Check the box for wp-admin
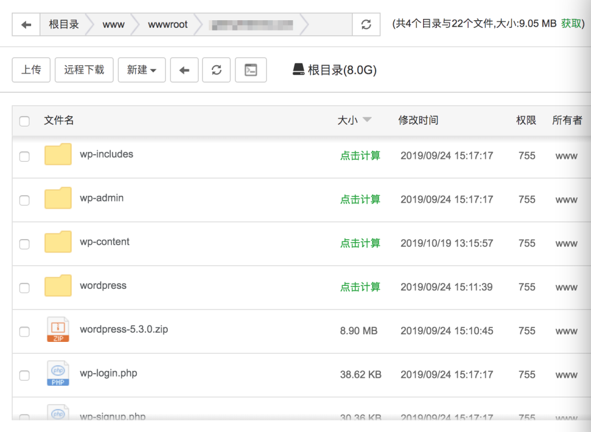The width and height of the screenshot is (591, 432). 24,200
